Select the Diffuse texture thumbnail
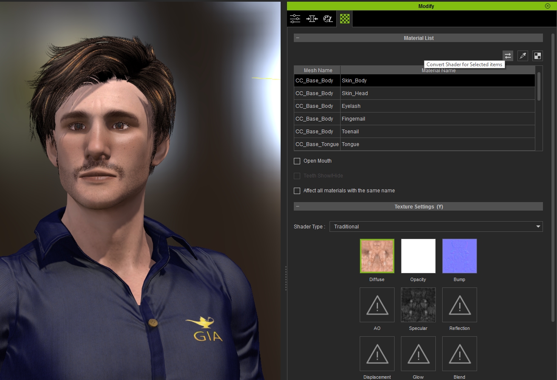 pos(377,256)
